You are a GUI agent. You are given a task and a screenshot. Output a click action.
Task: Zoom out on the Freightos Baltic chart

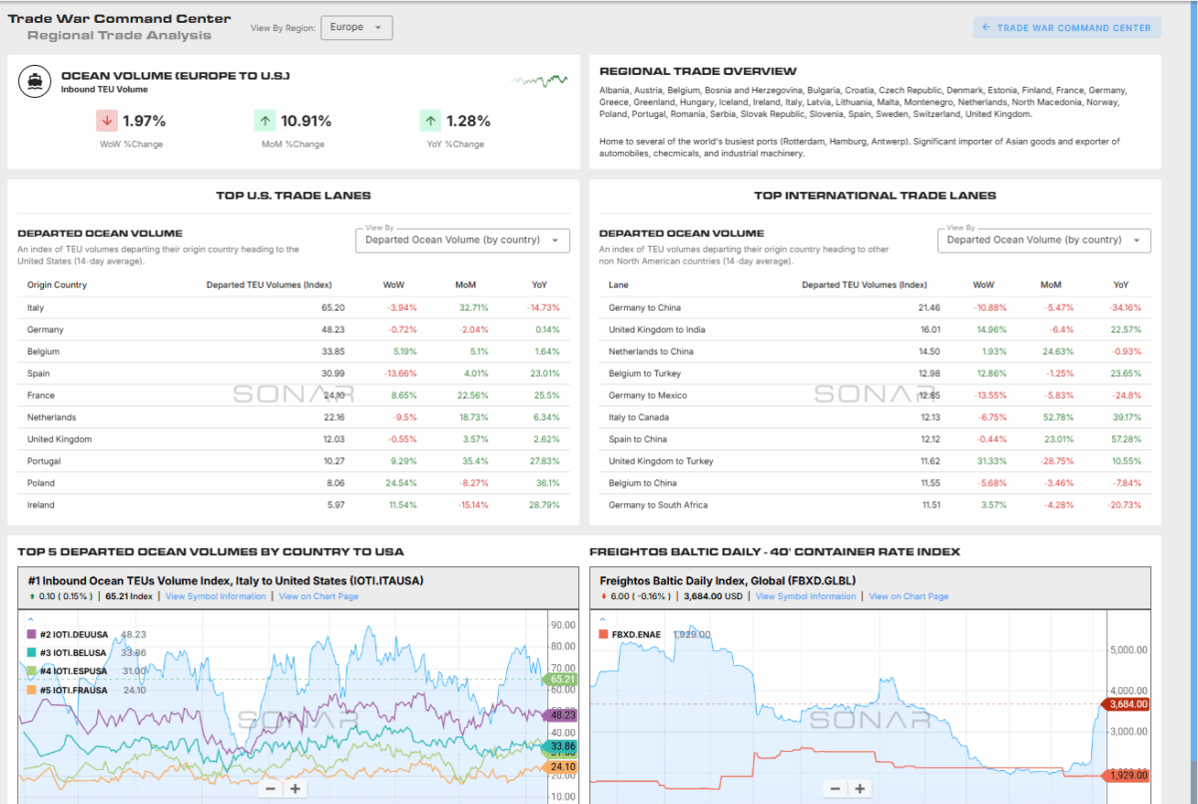coord(834,788)
